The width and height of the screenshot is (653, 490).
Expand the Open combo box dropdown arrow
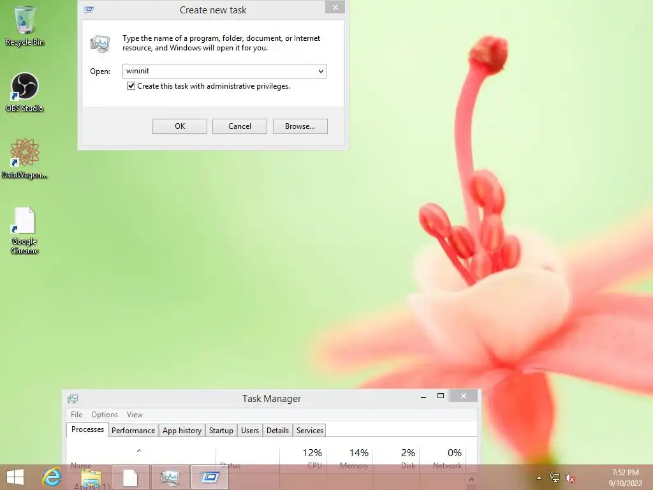pos(321,71)
